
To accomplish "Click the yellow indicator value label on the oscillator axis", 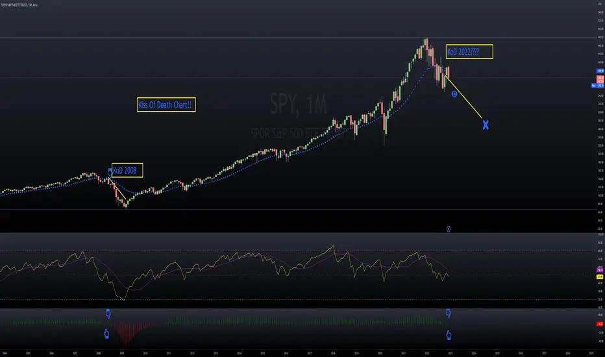I will click(x=600, y=277).
